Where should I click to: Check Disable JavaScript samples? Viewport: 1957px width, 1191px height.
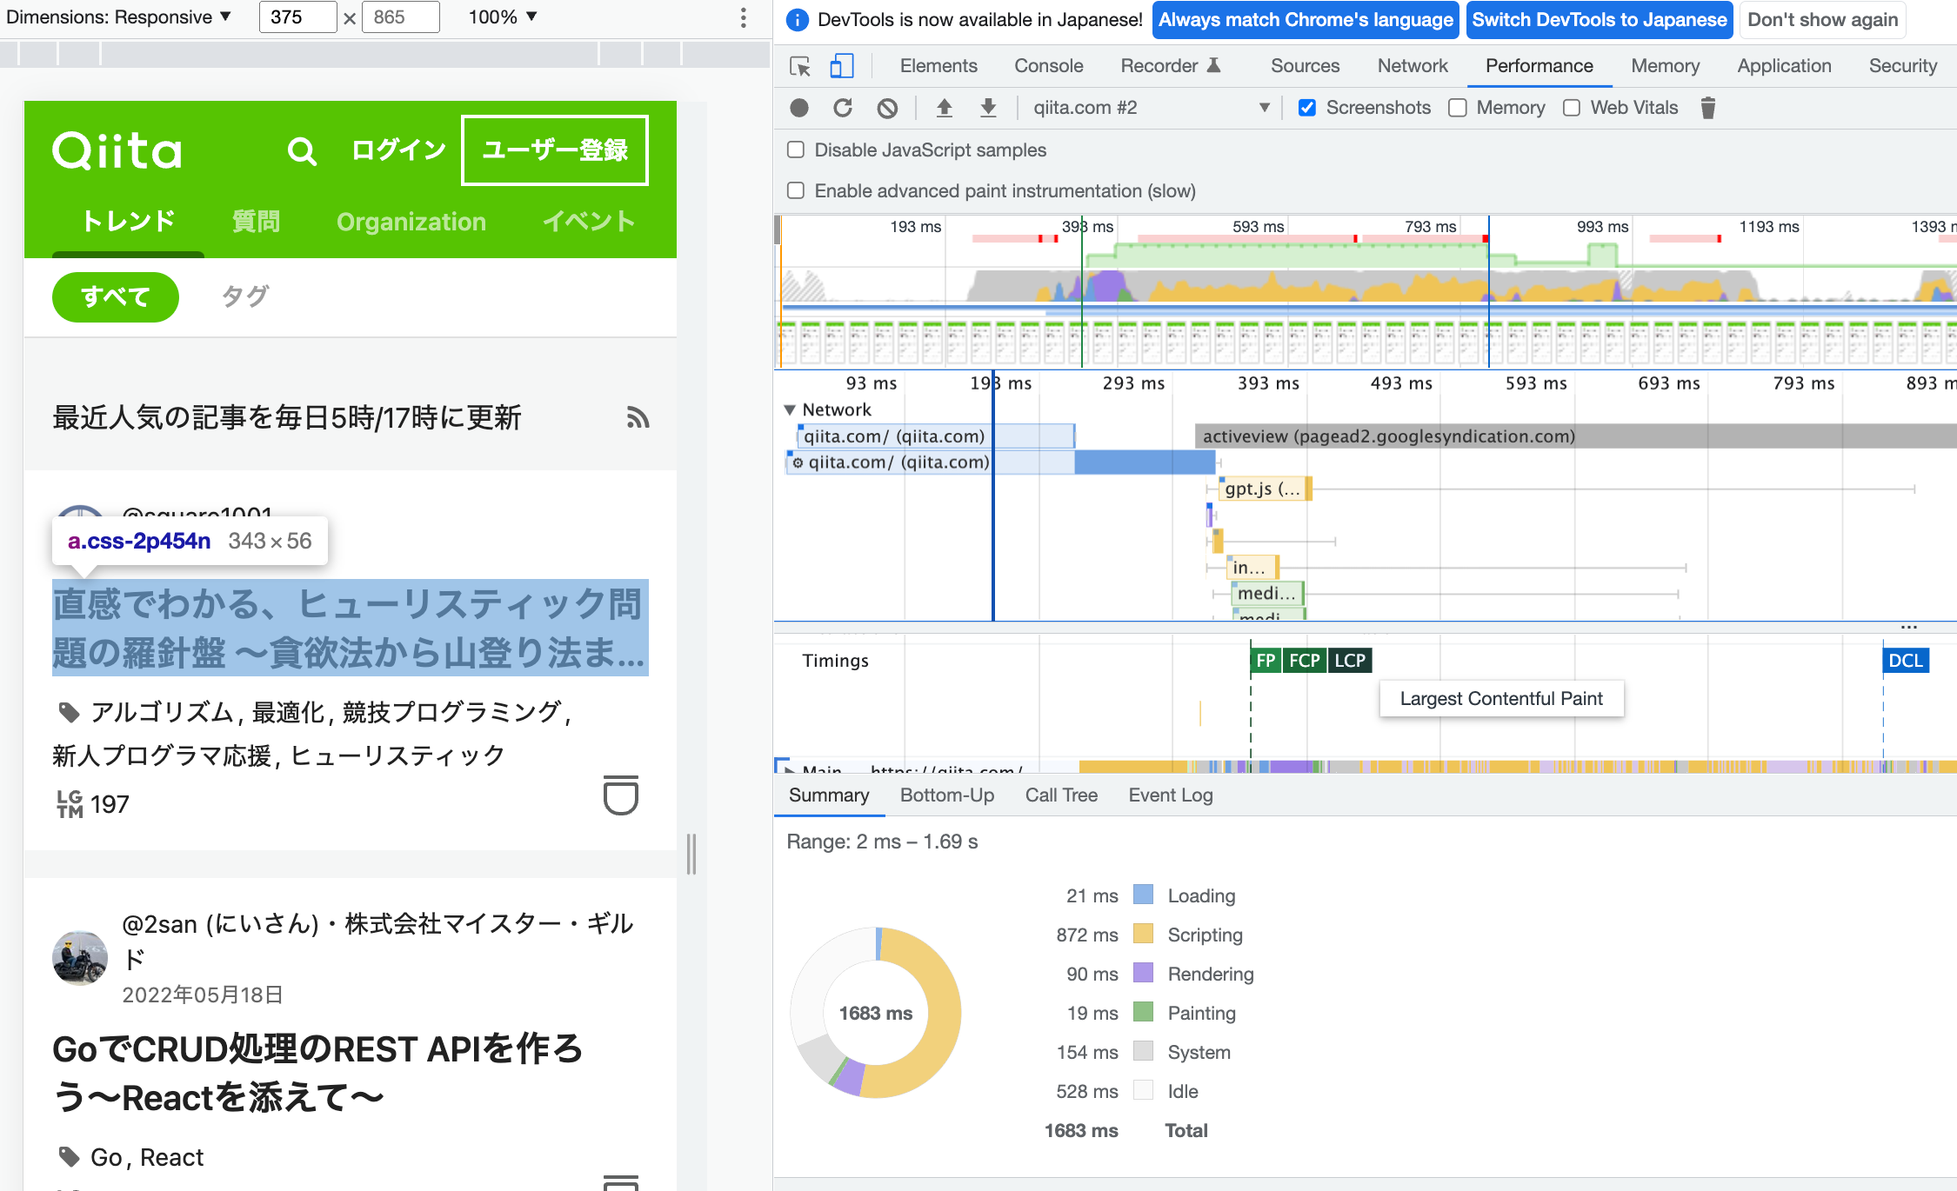[x=796, y=150]
